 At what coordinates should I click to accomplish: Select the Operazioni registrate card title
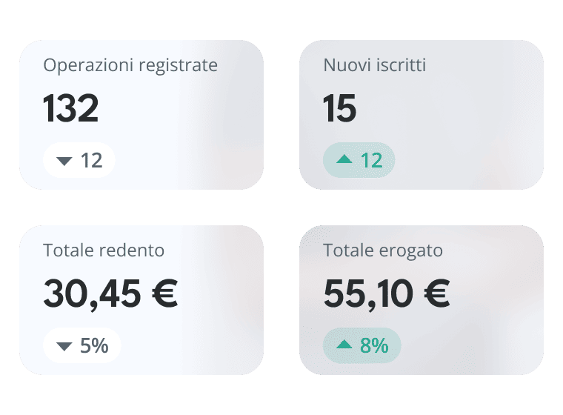130,65
